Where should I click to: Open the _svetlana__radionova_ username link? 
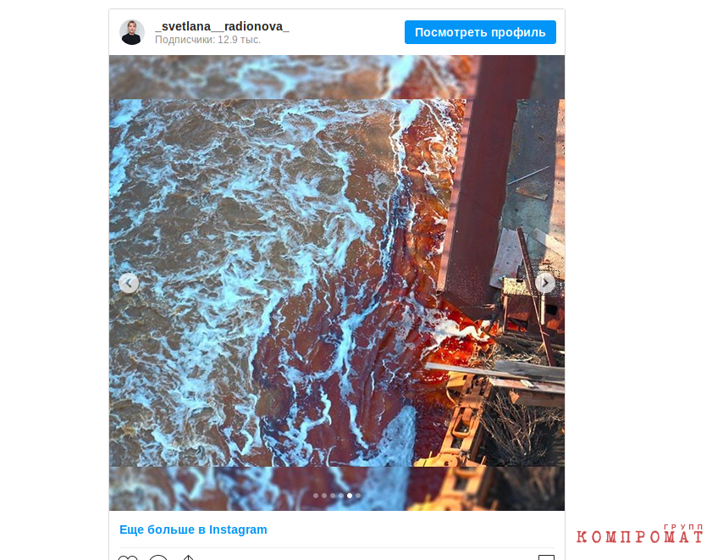coord(222,26)
